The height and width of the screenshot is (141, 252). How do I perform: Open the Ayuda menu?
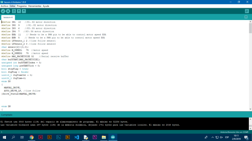click(46, 6)
